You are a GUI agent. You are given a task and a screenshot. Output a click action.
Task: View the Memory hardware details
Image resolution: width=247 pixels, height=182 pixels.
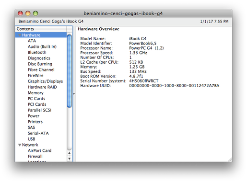coord(35,93)
